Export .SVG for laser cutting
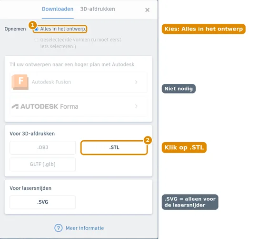The height and width of the screenshot is (239, 258). point(43,202)
